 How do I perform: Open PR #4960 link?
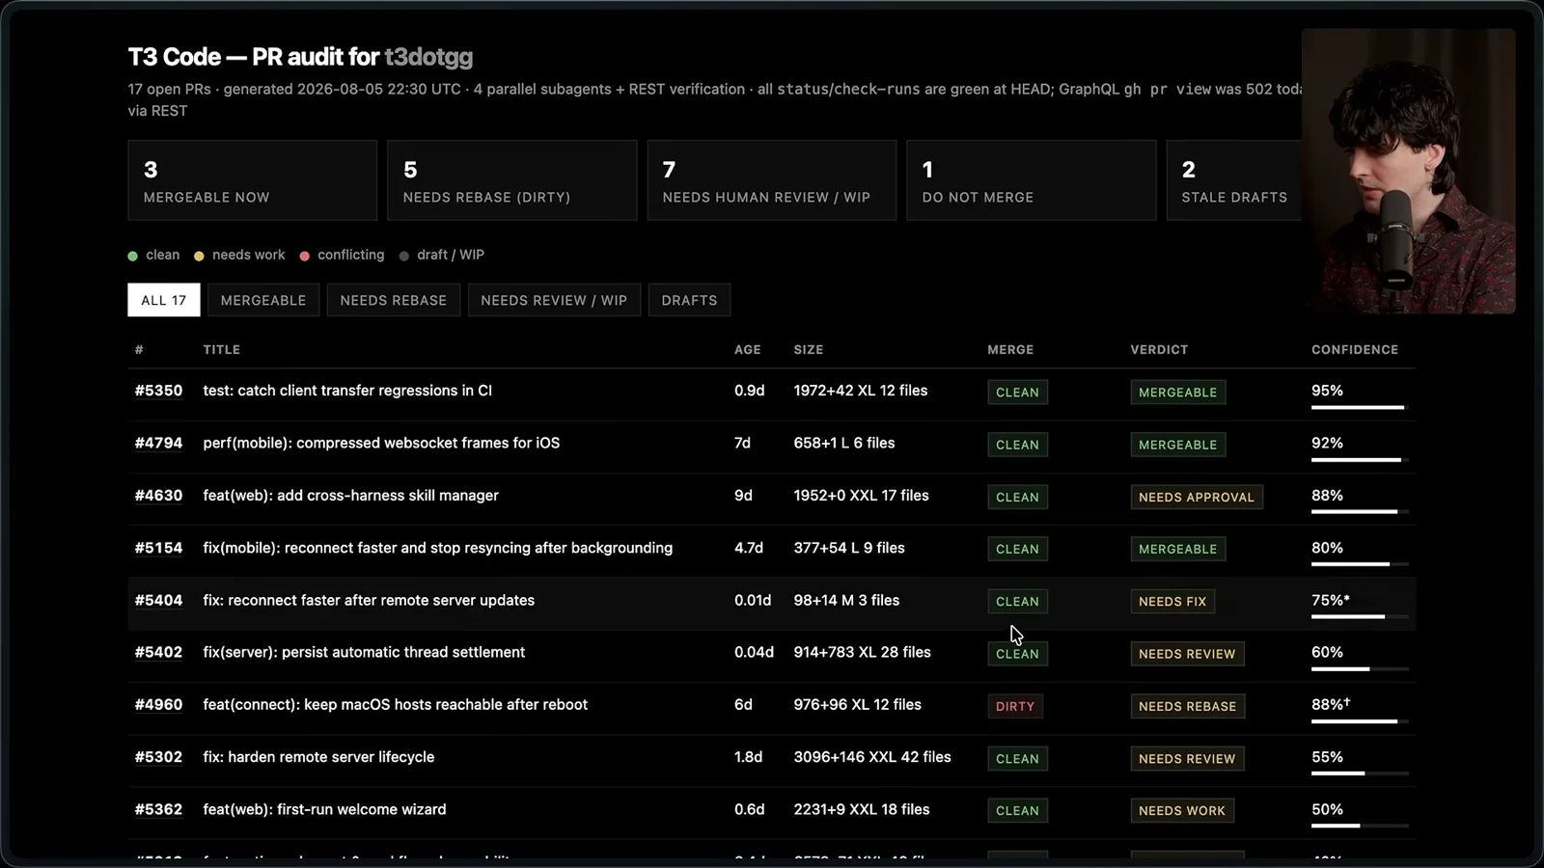tap(158, 704)
